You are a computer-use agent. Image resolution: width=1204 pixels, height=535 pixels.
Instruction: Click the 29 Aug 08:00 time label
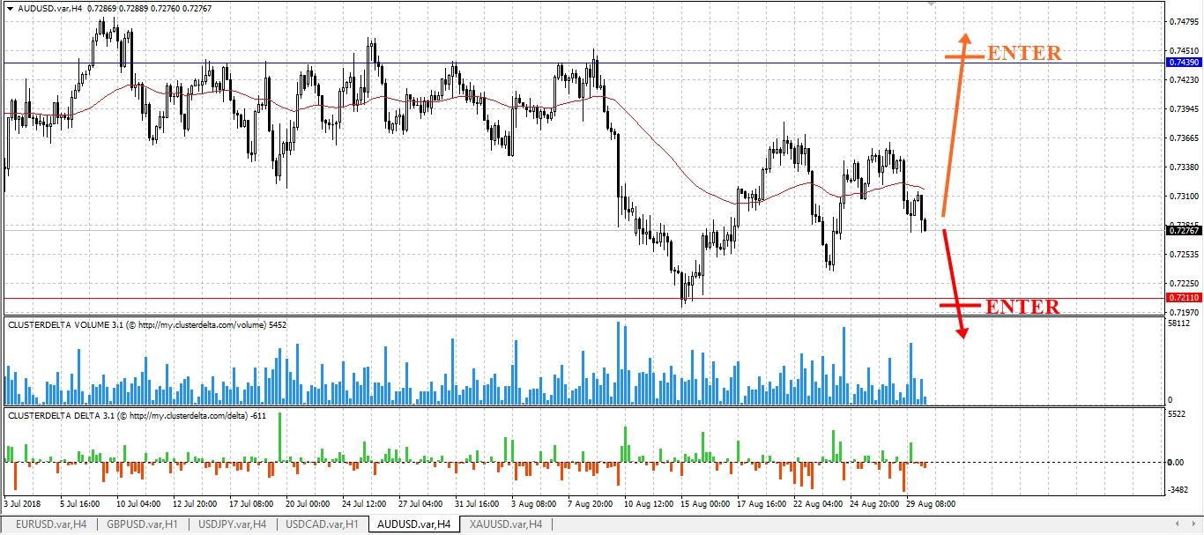pos(931,504)
